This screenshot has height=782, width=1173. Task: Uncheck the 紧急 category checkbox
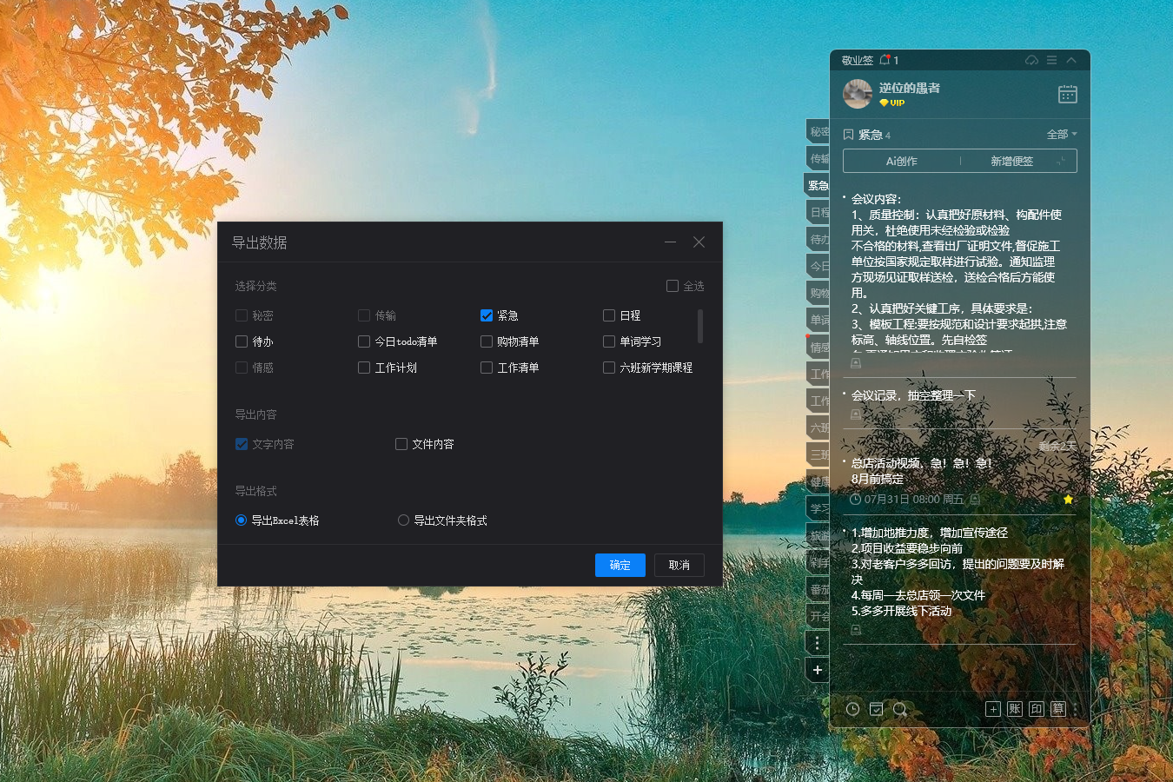tap(487, 315)
